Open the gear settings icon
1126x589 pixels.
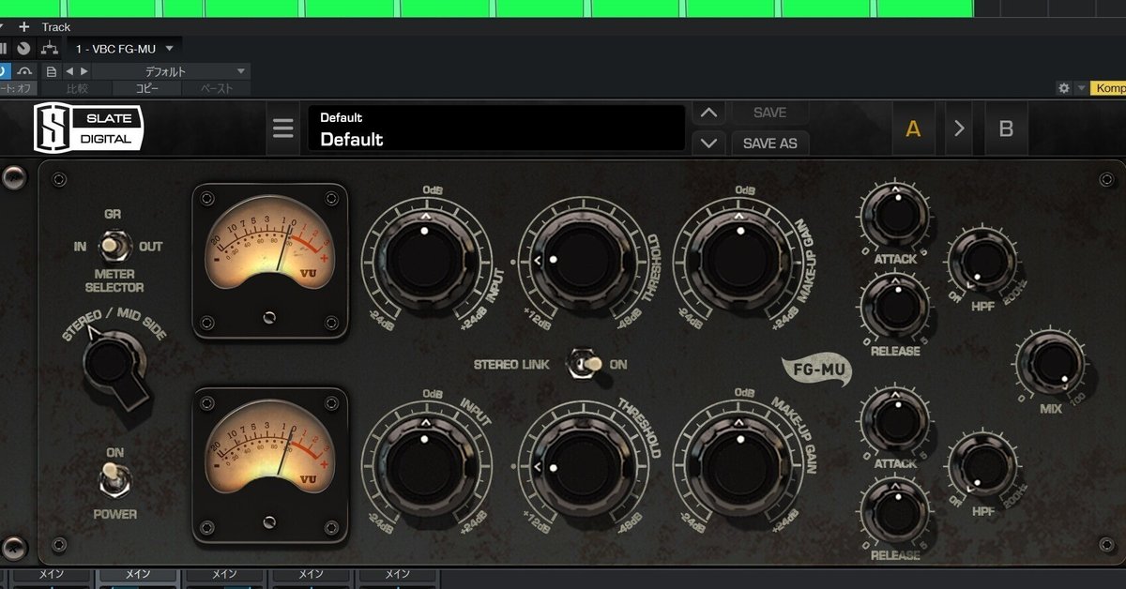(x=1063, y=88)
